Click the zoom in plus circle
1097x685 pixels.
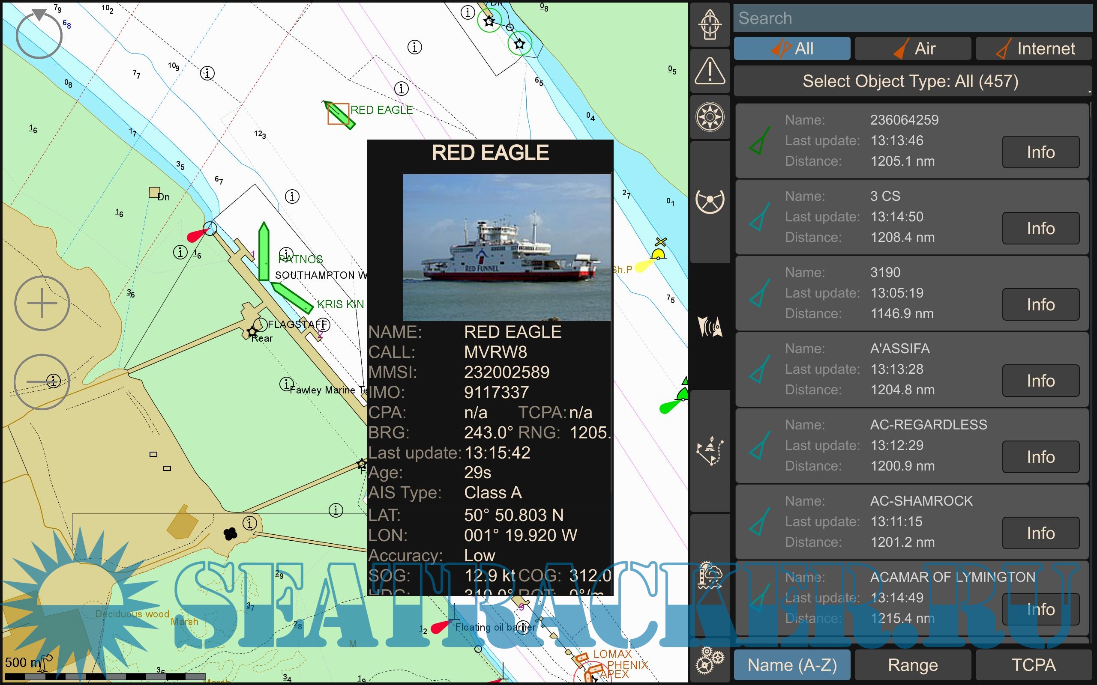(42, 303)
